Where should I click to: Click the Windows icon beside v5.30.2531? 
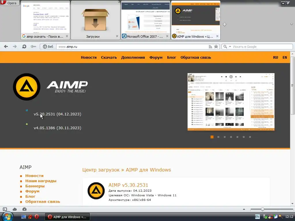pos(27,110)
